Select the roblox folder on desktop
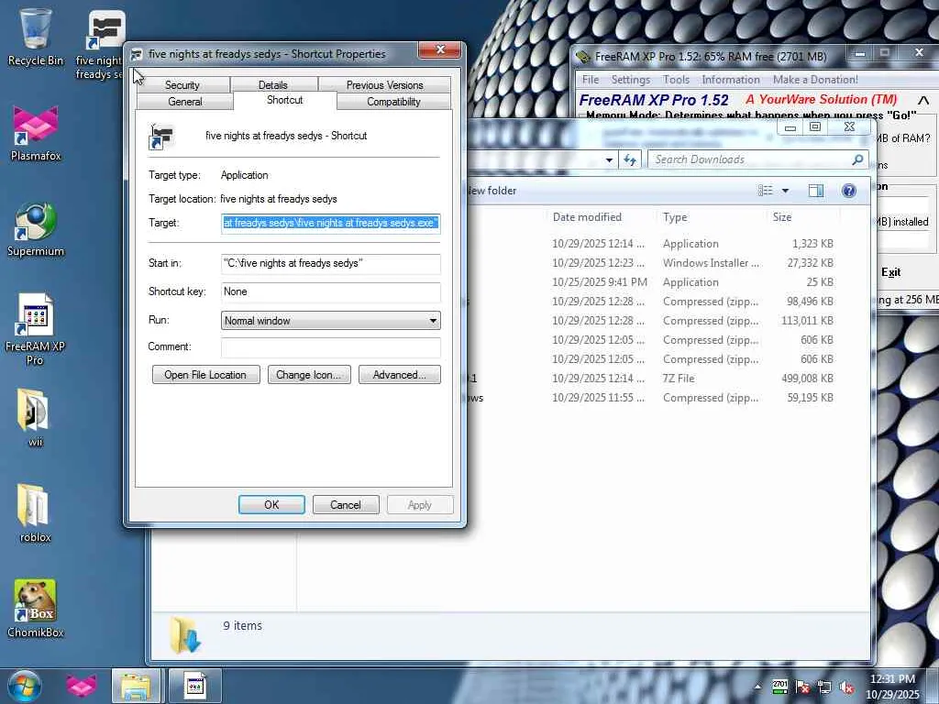 tap(36, 513)
